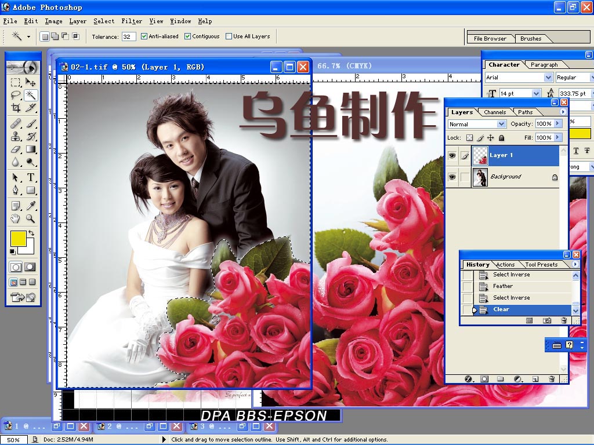This screenshot has height=445, width=594.
Task: Switch to the Paths tab
Action: pyautogui.click(x=525, y=112)
